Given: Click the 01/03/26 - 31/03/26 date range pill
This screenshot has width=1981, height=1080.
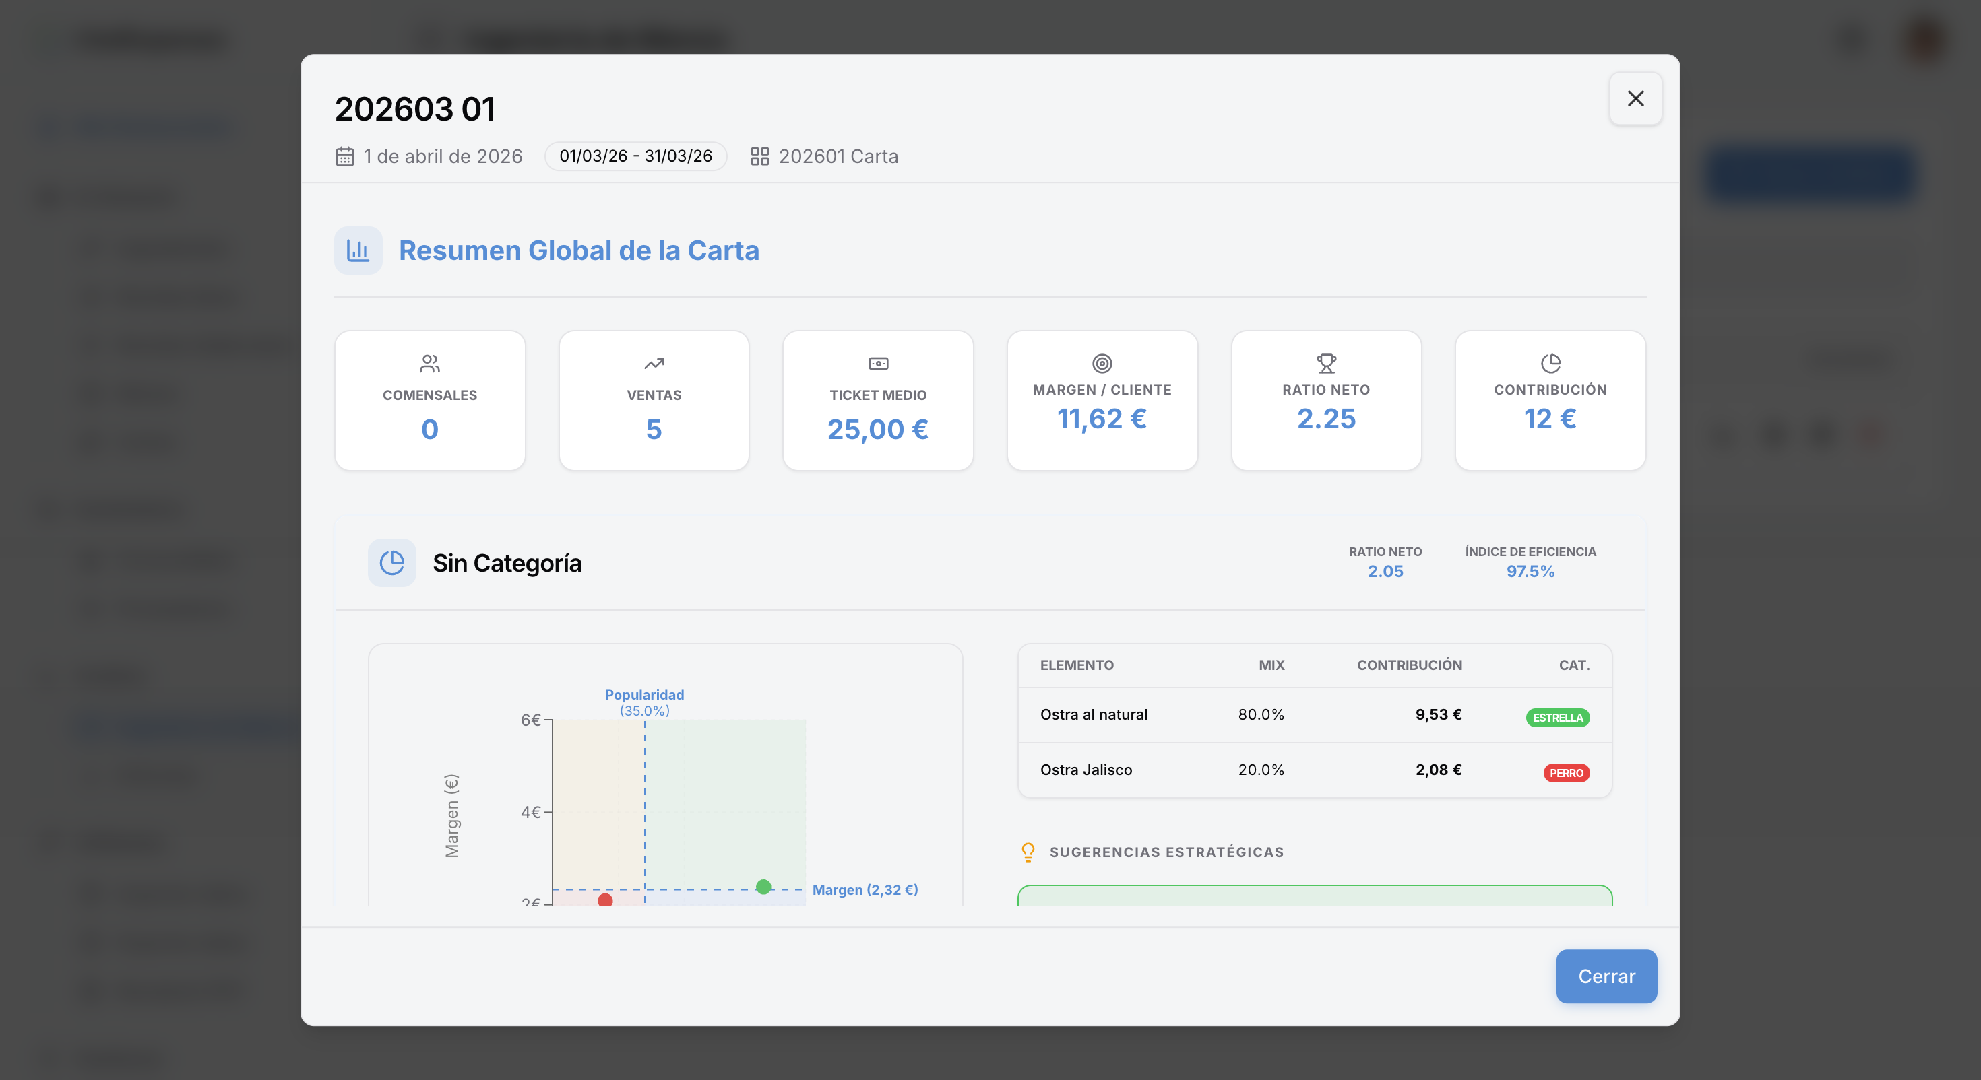Looking at the screenshot, I should point(636,156).
